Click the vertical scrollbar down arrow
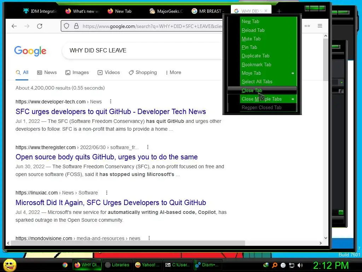The height and width of the screenshot is (272, 362). tap(326, 238)
